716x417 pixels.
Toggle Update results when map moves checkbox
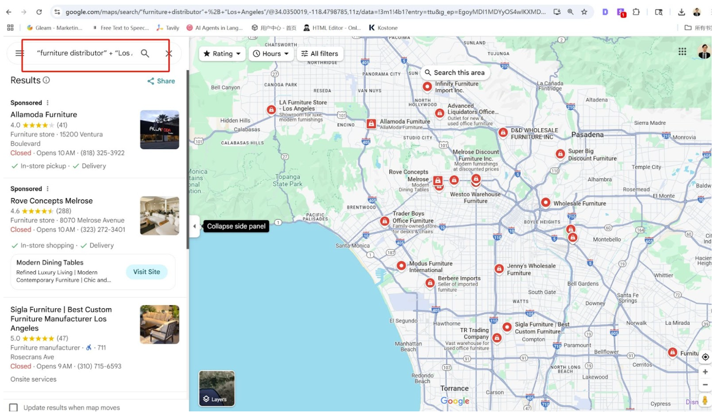(x=13, y=408)
